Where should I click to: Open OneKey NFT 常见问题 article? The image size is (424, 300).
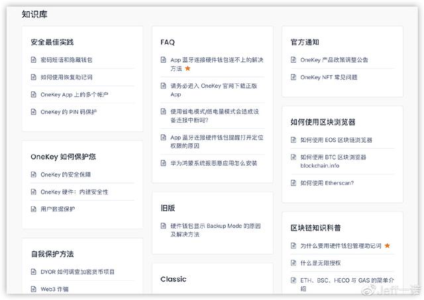(329, 77)
